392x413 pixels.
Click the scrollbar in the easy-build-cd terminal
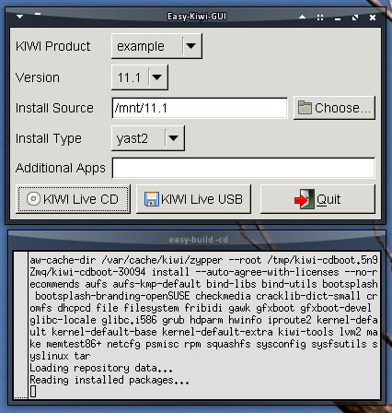coord(21,325)
